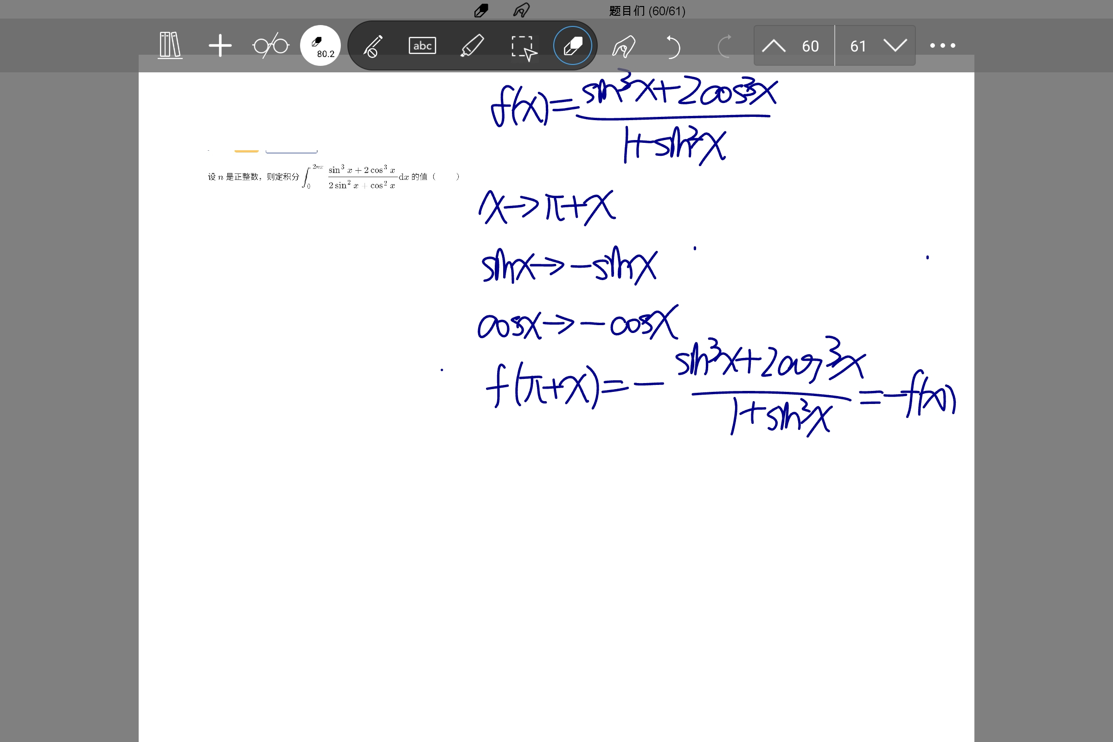Open eraser size setting 80.2

click(x=320, y=46)
